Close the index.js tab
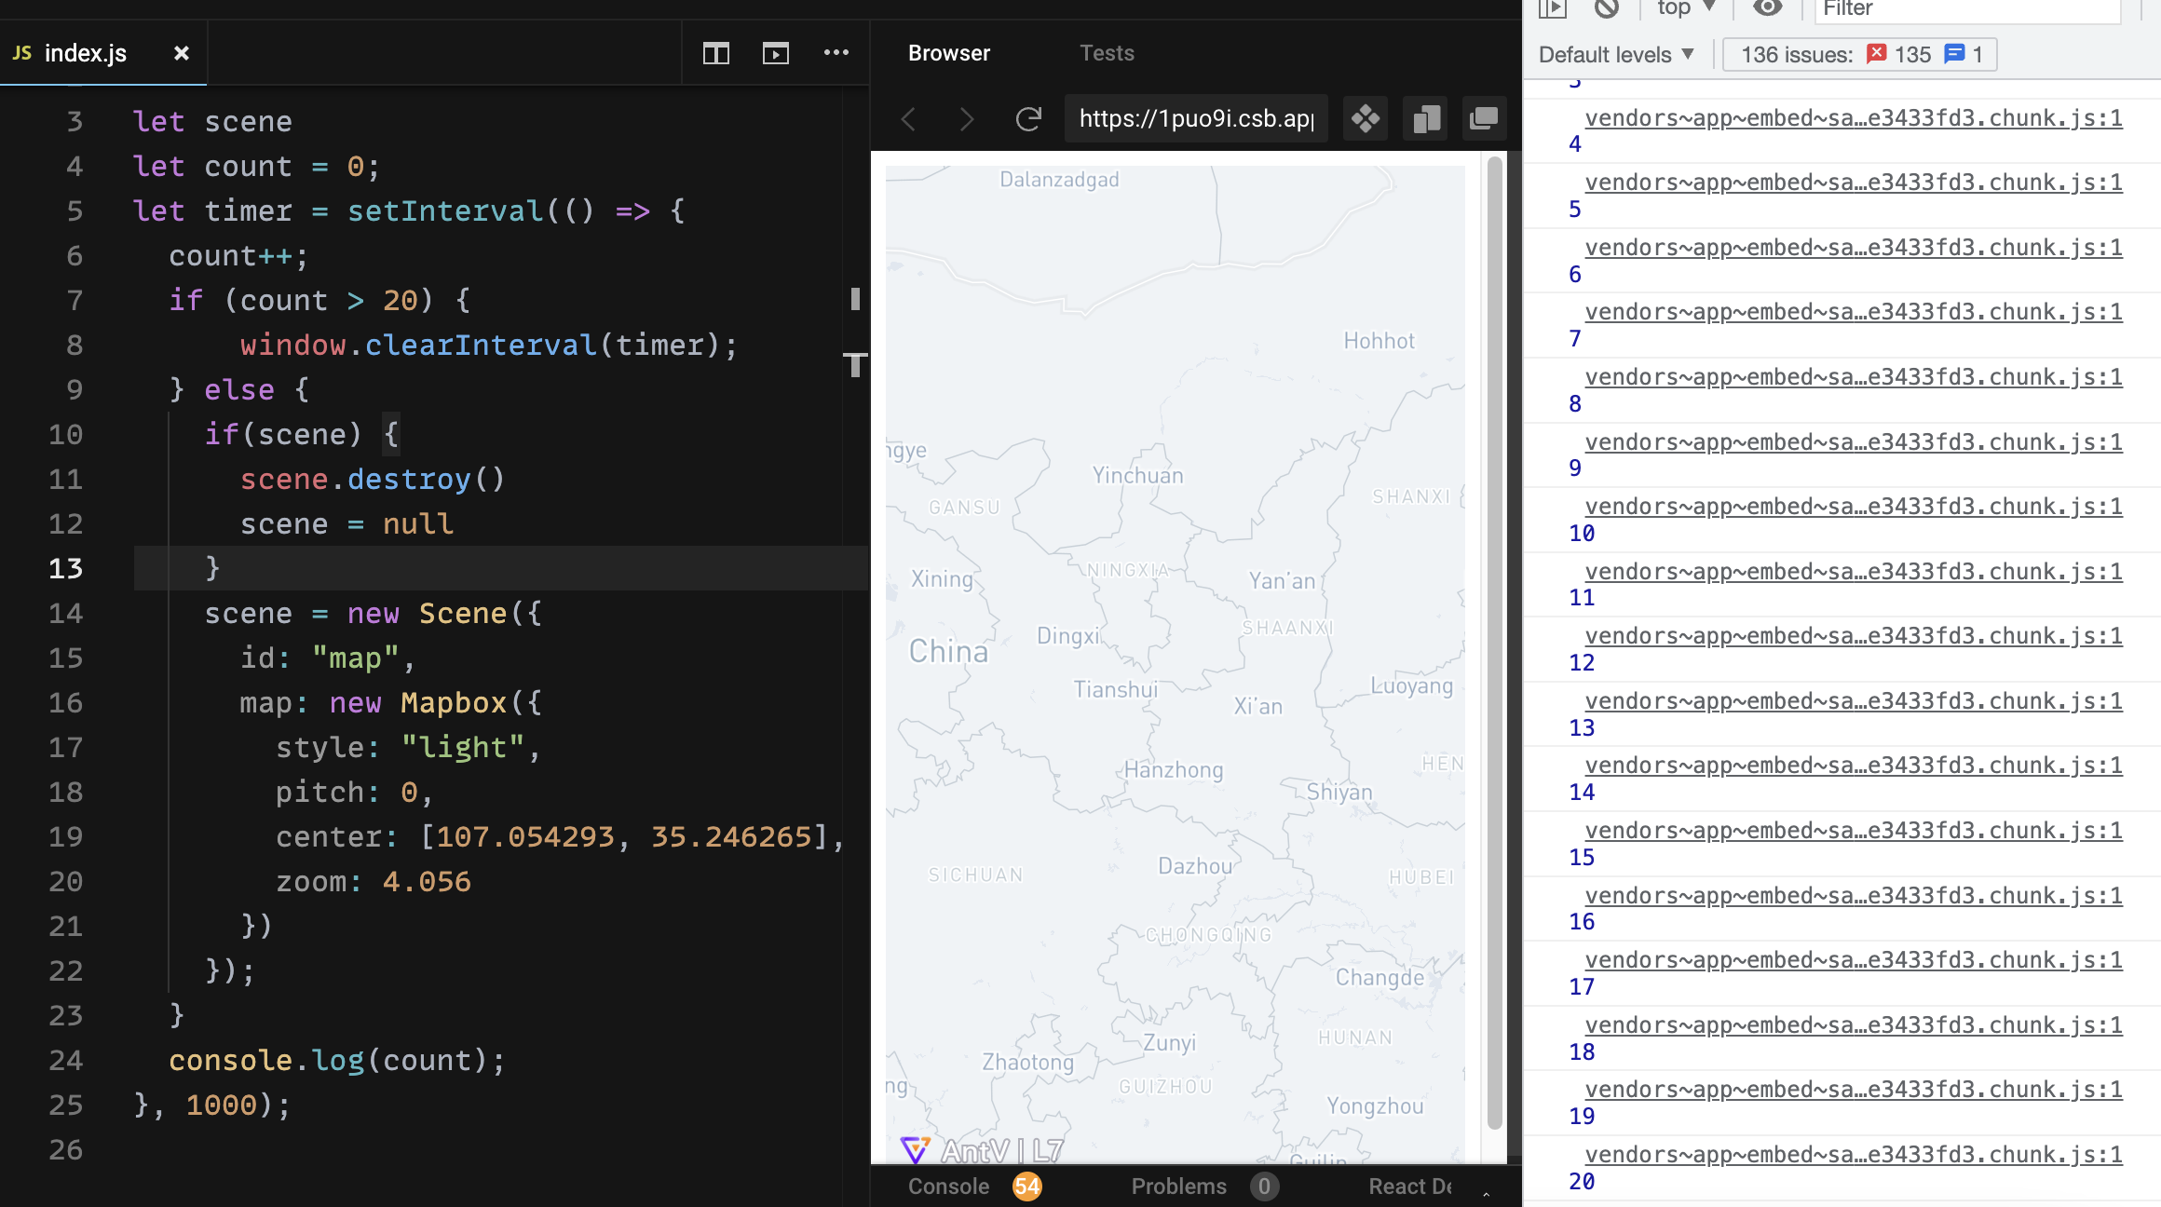 [x=182, y=53]
